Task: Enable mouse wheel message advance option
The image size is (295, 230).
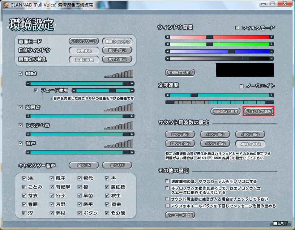Action: (167, 206)
